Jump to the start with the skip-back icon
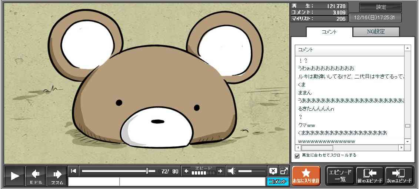The height and width of the screenshot is (189, 419). [73, 171]
